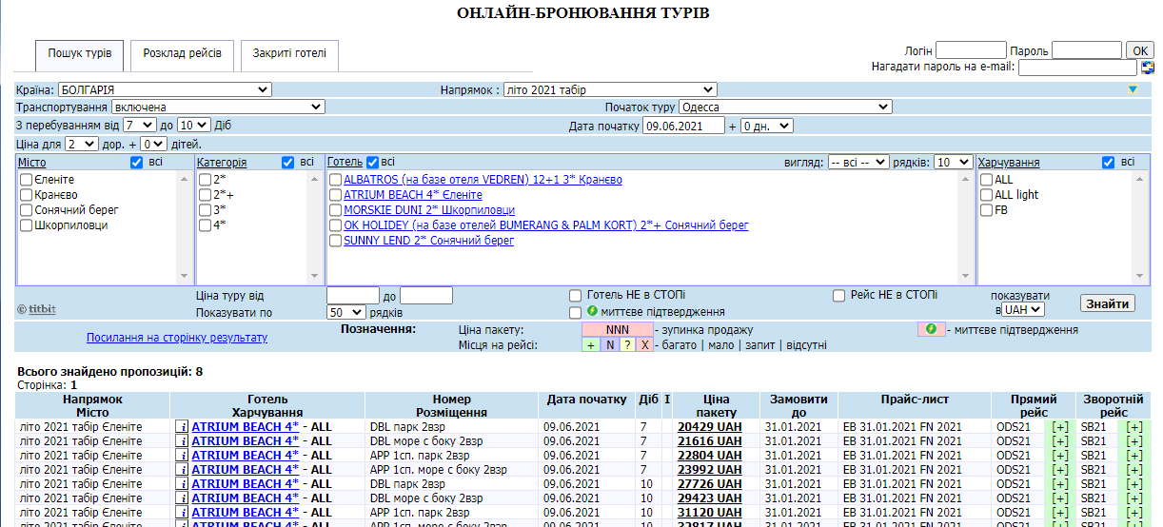Switch to the Розклад рейсів tab
Screen dimensions: 1163x527
pos(183,53)
